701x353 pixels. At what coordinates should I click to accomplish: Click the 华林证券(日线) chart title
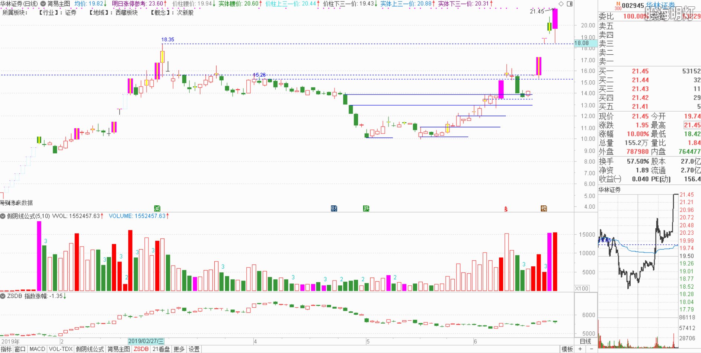[x=19, y=4]
